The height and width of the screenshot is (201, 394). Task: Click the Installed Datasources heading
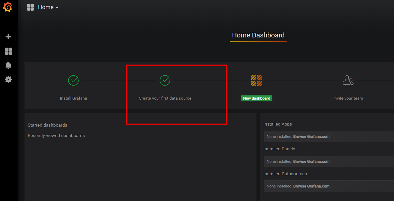[285, 174]
